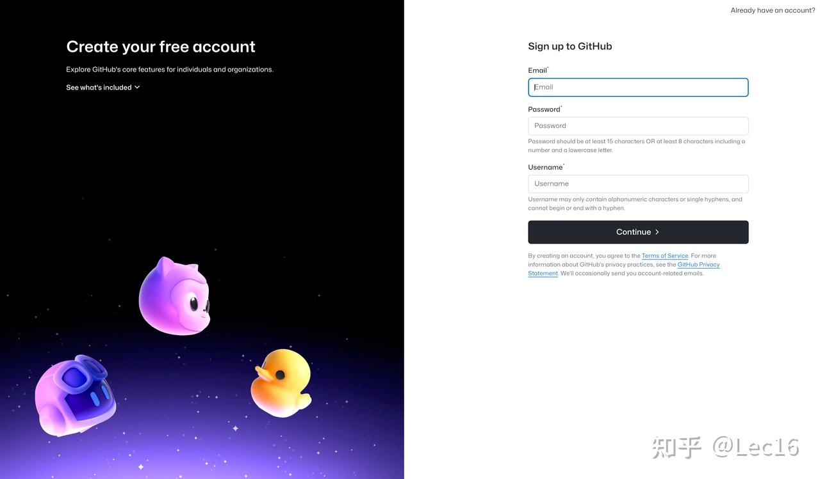The image size is (820, 479).
Task: Click the Password field label
Action: [x=545, y=109]
